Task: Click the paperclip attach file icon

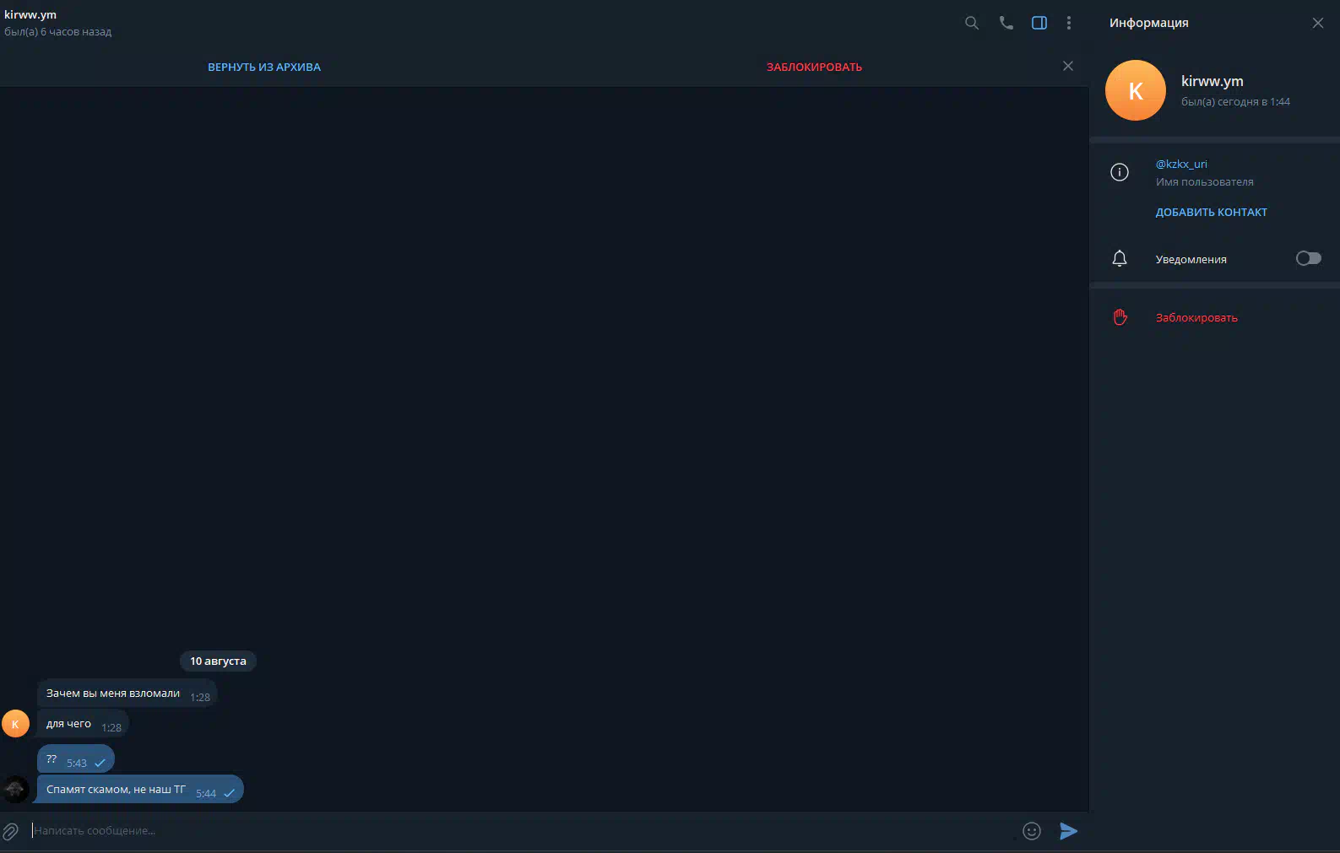Action: tap(11, 831)
